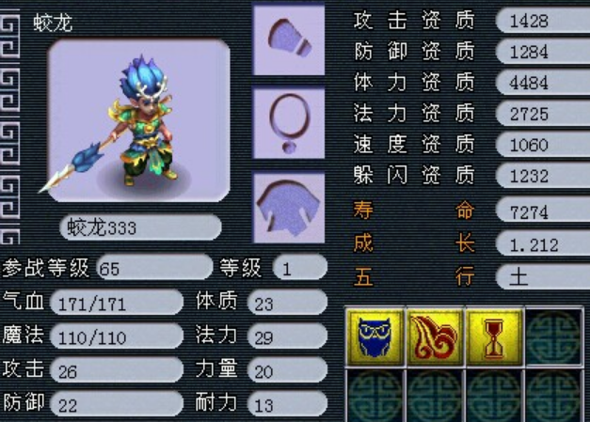Screen dimensions: 590x422
Task: Open the collar equipment slot
Action: (289, 40)
